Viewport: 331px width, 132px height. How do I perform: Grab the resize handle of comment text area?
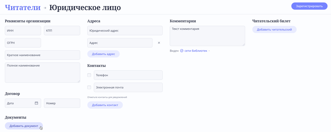[x=244, y=44]
